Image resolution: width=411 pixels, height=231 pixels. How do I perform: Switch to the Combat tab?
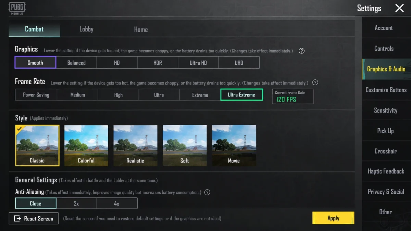pyautogui.click(x=34, y=29)
